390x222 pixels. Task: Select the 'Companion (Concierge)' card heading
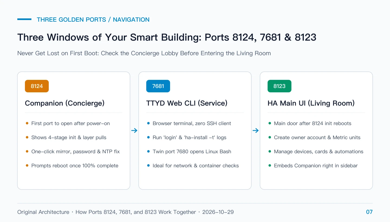(x=65, y=103)
